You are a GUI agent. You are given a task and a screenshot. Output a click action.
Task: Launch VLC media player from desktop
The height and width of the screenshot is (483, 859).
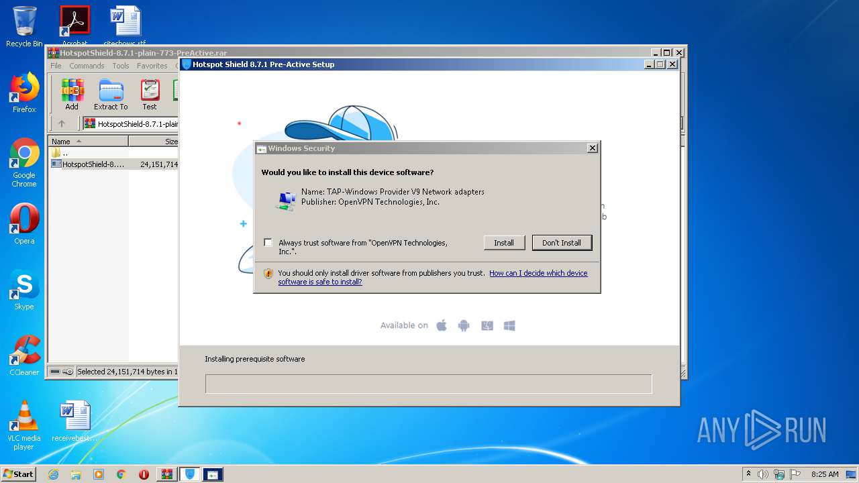click(24, 425)
